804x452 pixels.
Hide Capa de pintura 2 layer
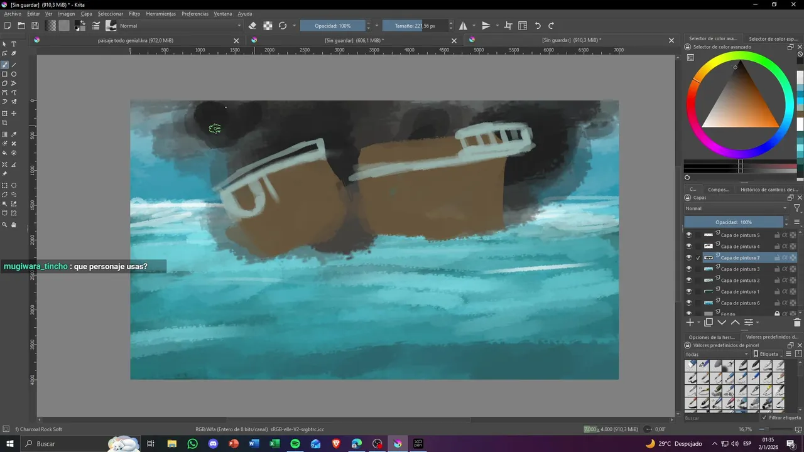(689, 281)
